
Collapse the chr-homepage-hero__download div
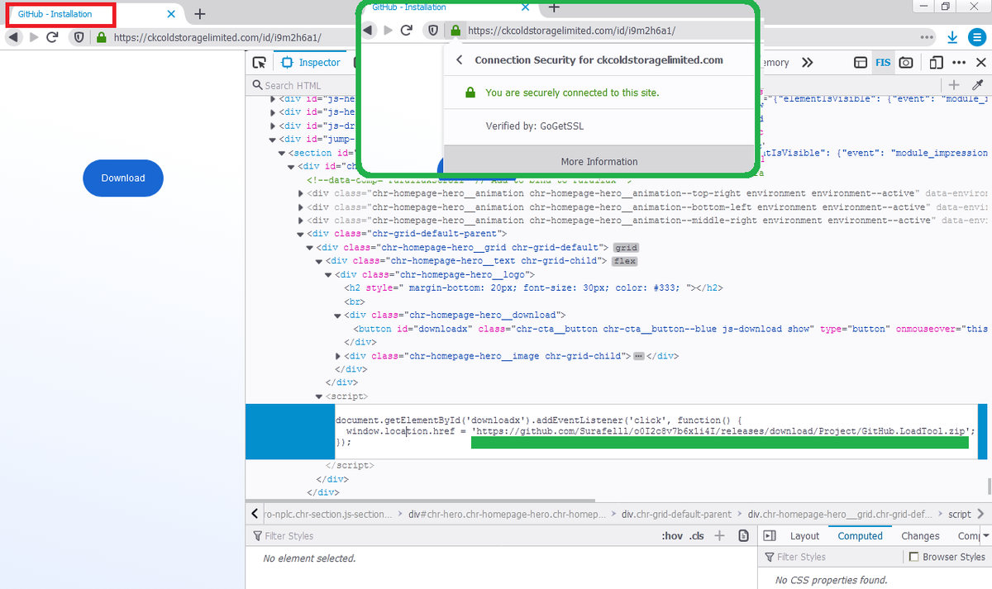337,316
